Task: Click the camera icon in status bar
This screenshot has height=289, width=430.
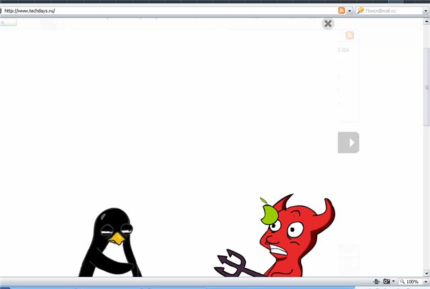Action: (x=387, y=282)
